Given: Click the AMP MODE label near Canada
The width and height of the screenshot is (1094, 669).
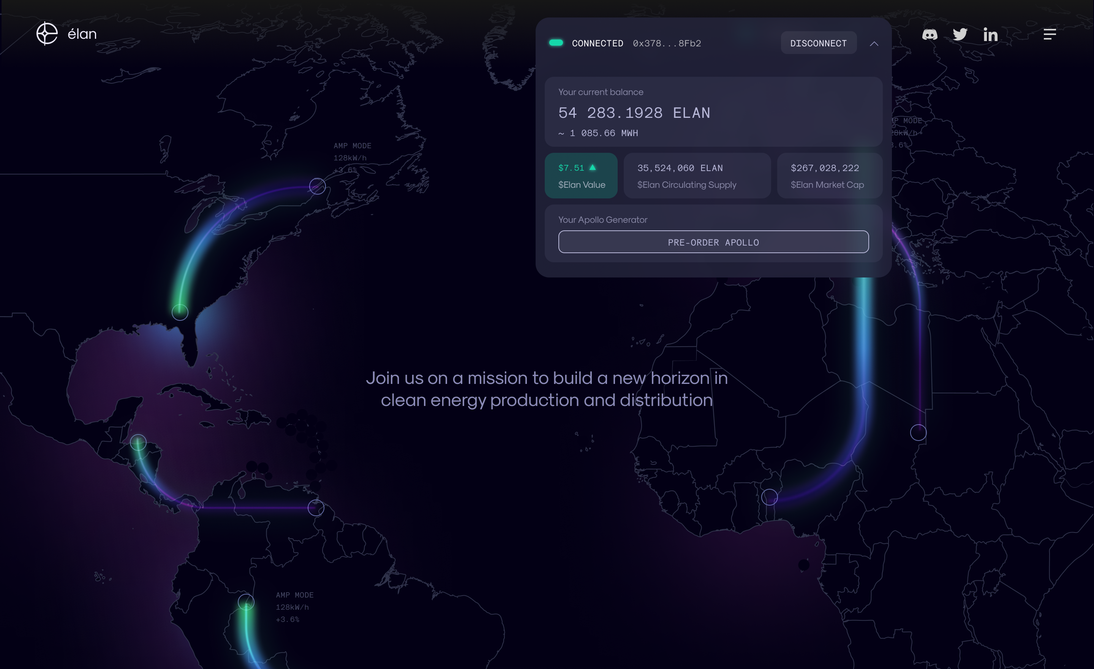Looking at the screenshot, I should coord(352,146).
